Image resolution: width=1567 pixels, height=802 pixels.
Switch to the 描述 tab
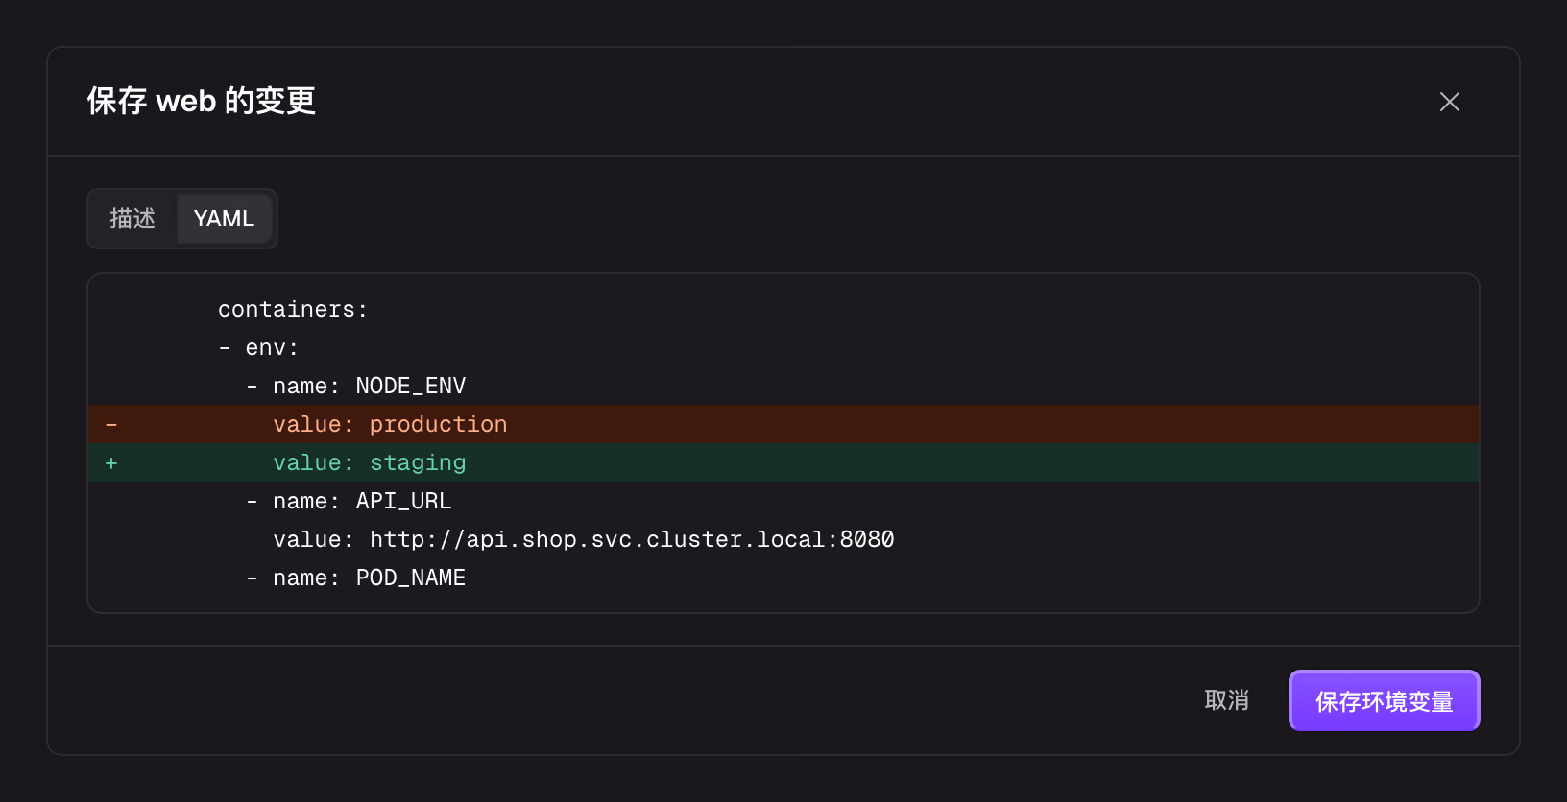pos(133,219)
